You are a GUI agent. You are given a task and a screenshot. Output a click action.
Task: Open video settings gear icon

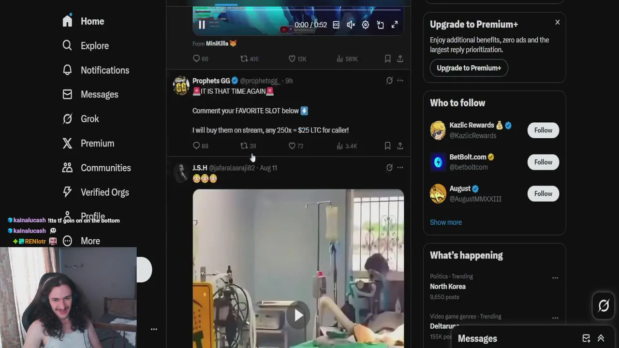(x=366, y=25)
